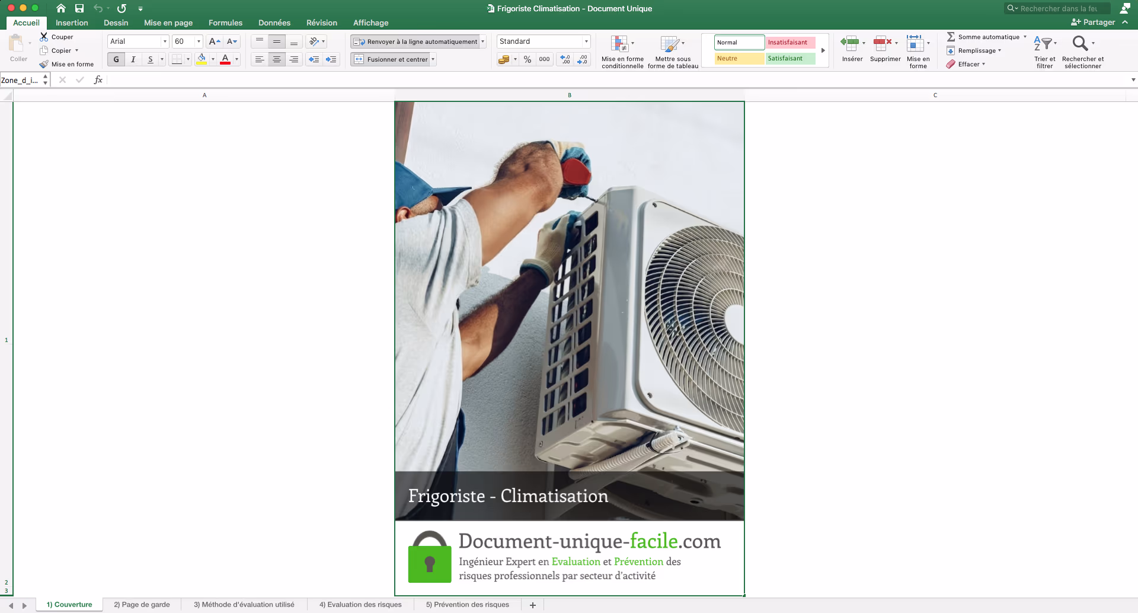Toggle middle vertical alignment
This screenshot has width=1138, height=613.
[277, 41]
